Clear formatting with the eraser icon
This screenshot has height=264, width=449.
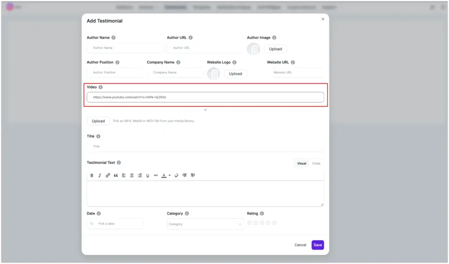176,175
